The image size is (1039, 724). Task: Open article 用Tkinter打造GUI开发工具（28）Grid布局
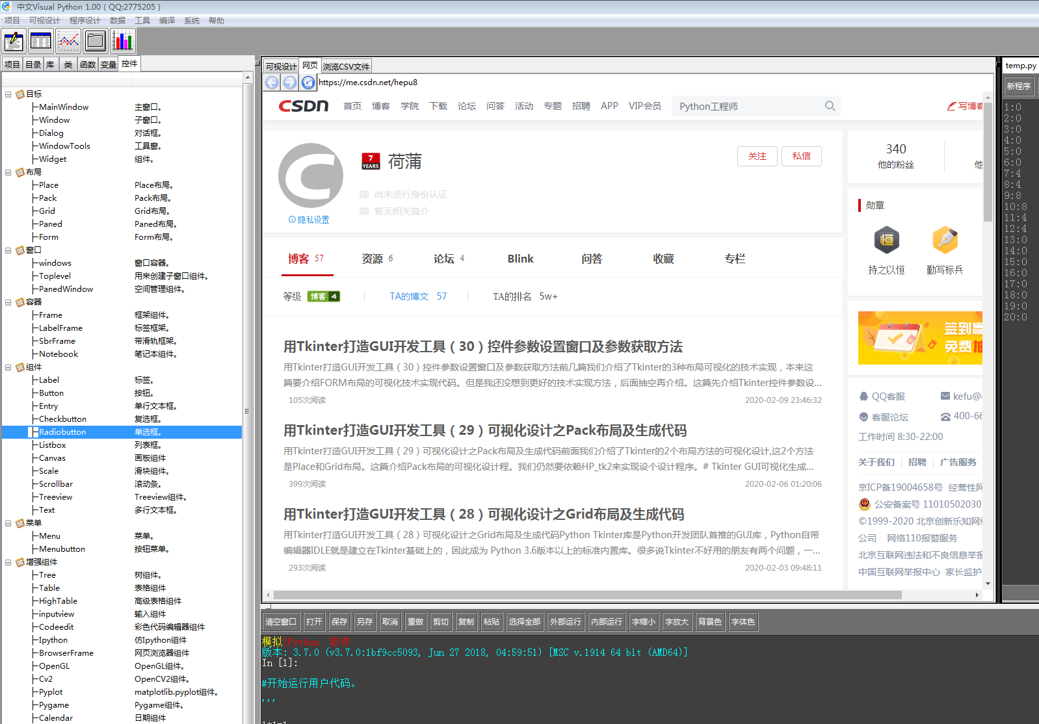click(484, 514)
